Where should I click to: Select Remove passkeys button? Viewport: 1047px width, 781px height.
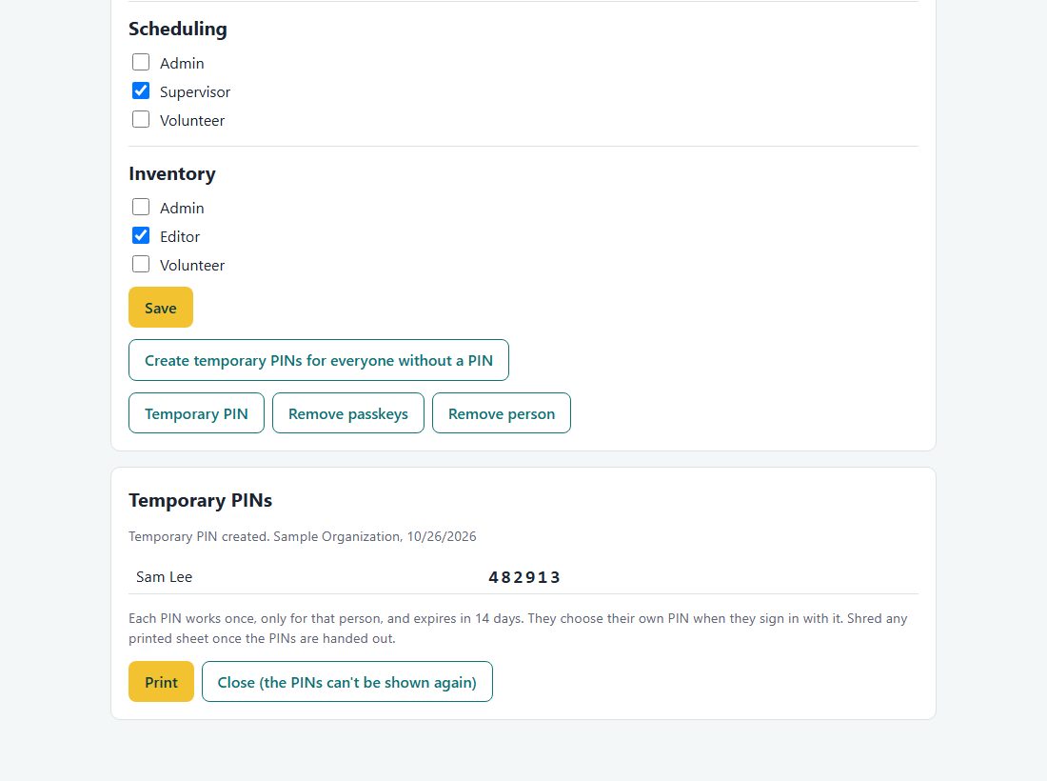coord(347,413)
